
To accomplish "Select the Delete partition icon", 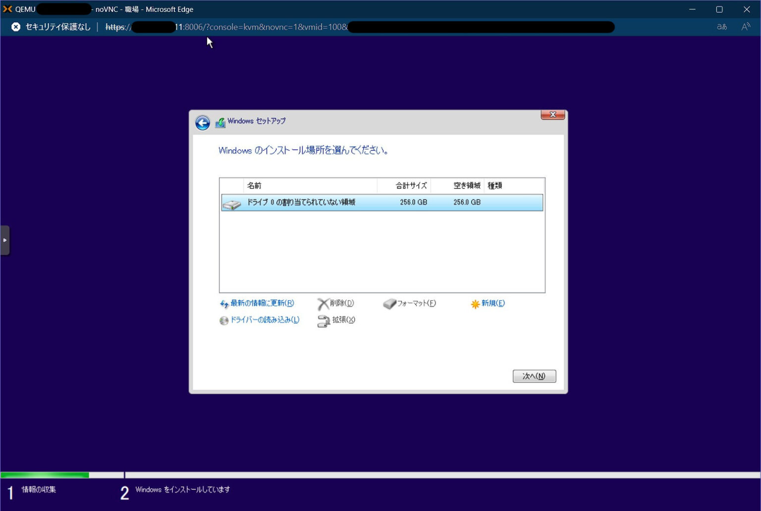I will [x=324, y=304].
